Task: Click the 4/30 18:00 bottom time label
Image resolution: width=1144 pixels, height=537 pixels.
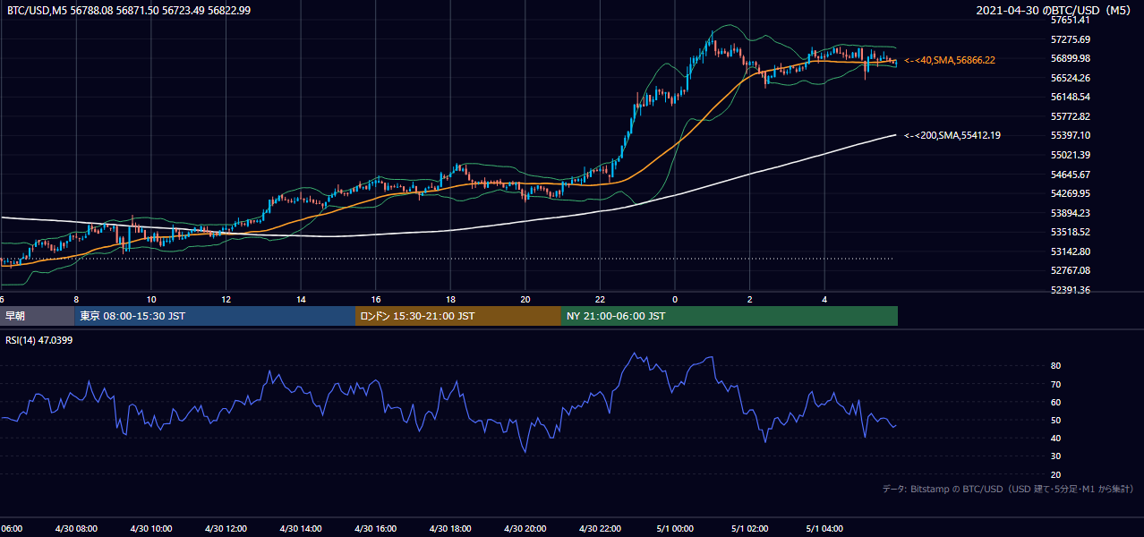Action: coord(450,528)
